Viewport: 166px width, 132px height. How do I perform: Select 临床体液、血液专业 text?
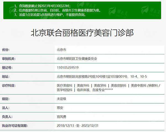point(91,90)
